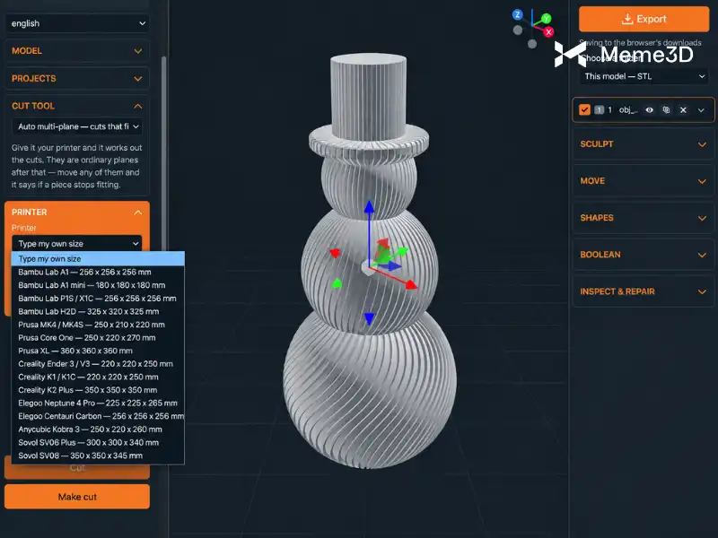
Task: Click the Y axis on view gizmo
Action: 546,19
